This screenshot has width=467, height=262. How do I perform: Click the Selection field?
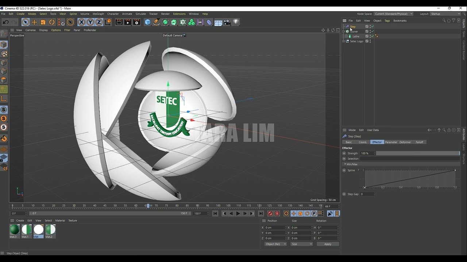410,159
